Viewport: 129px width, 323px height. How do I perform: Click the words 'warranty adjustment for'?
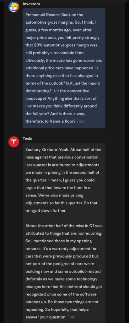(x=77, y=249)
